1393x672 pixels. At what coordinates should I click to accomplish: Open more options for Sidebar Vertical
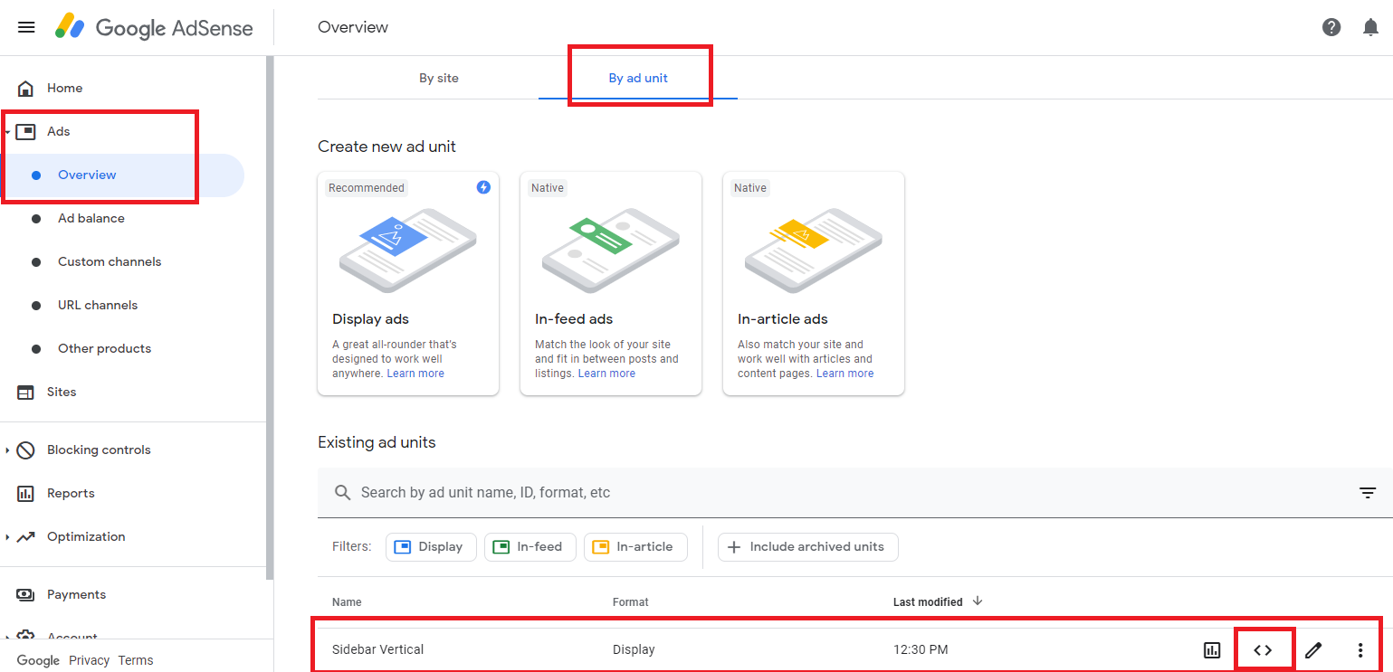click(x=1360, y=649)
